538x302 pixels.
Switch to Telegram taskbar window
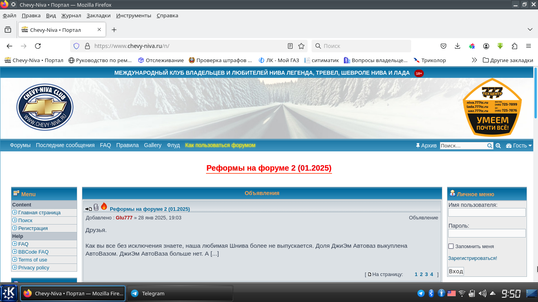[180, 293]
